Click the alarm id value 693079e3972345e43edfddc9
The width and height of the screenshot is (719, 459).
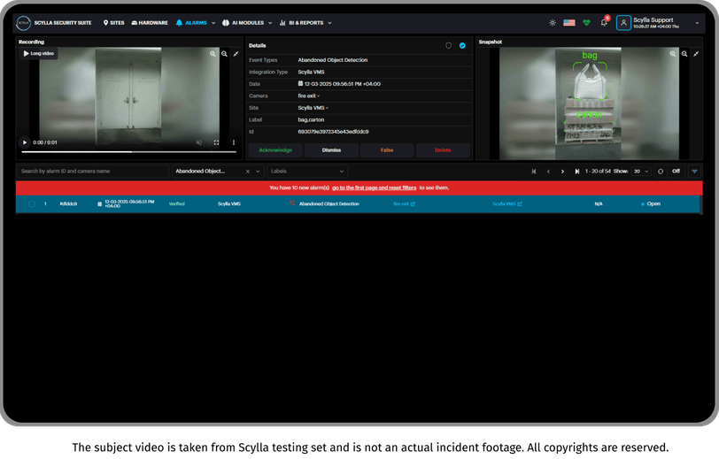[333, 132]
